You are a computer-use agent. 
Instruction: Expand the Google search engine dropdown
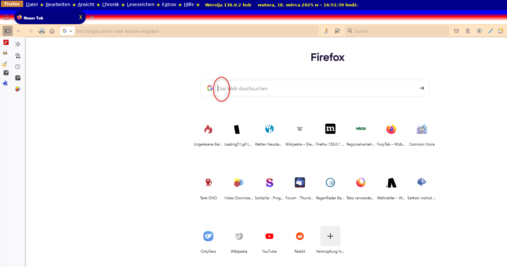(67, 31)
